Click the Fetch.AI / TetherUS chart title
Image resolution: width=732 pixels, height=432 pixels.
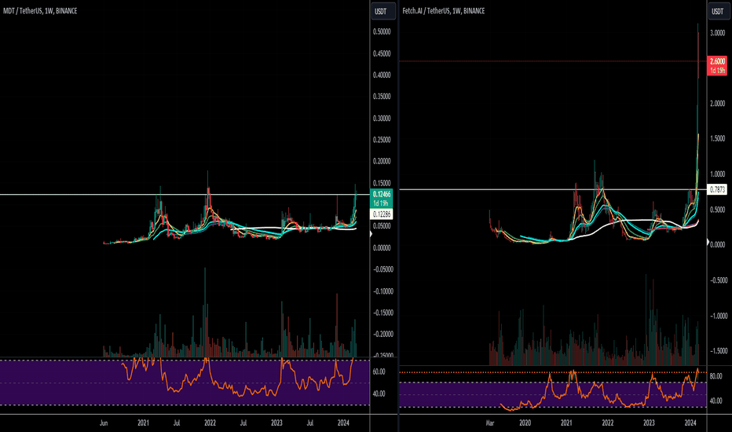[x=444, y=11]
